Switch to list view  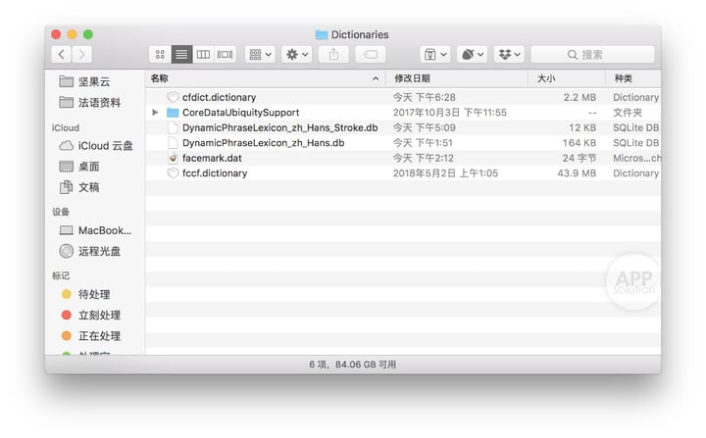click(x=181, y=55)
